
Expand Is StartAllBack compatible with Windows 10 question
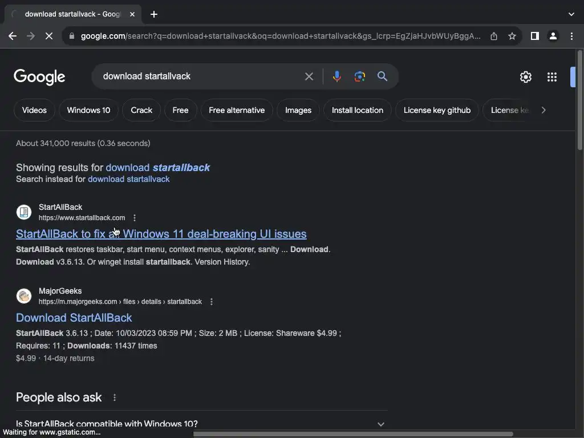click(x=201, y=424)
